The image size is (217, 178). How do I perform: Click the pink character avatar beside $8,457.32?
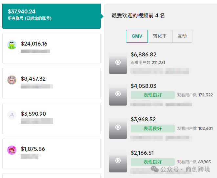pos(12,80)
